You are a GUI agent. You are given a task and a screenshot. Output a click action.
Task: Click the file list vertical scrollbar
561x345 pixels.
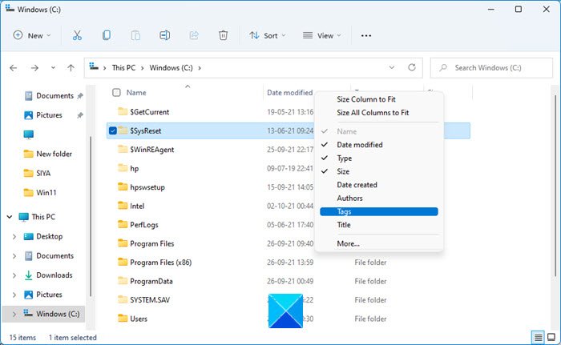pyautogui.click(x=555, y=186)
